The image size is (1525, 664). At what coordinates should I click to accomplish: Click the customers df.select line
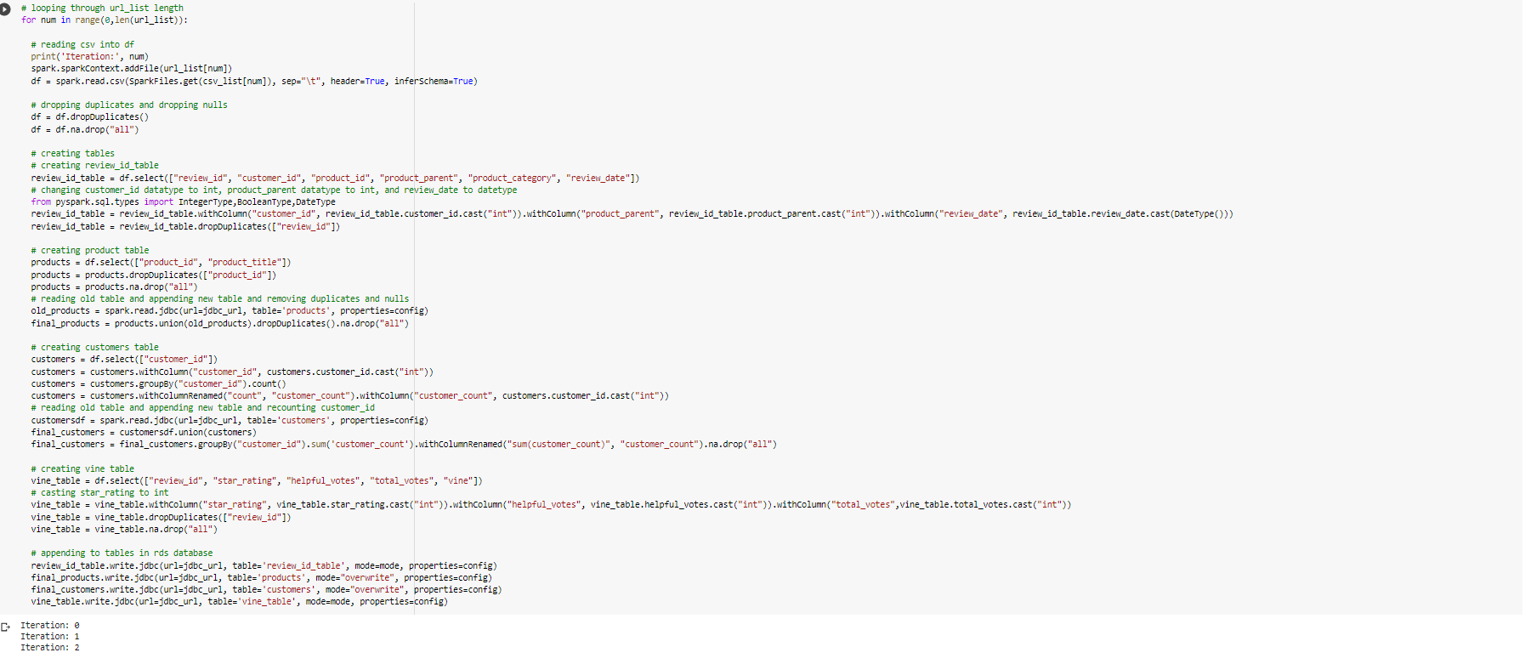124,360
